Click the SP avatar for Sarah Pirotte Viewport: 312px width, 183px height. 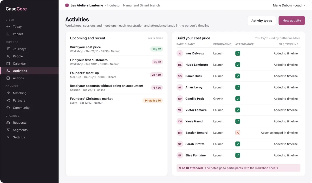coord(180,144)
